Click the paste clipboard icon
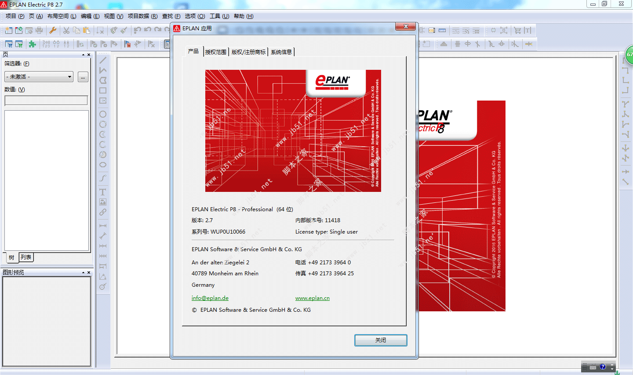Viewport: 633px width, 375px height. click(x=87, y=30)
